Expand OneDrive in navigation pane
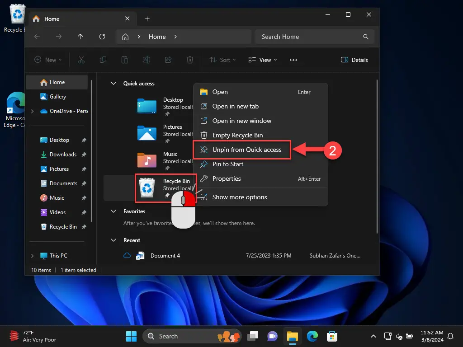Screen dimensions: 463x347 33,111
